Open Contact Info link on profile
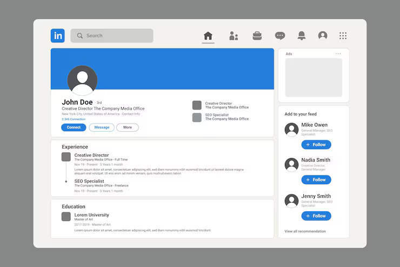 131,114
